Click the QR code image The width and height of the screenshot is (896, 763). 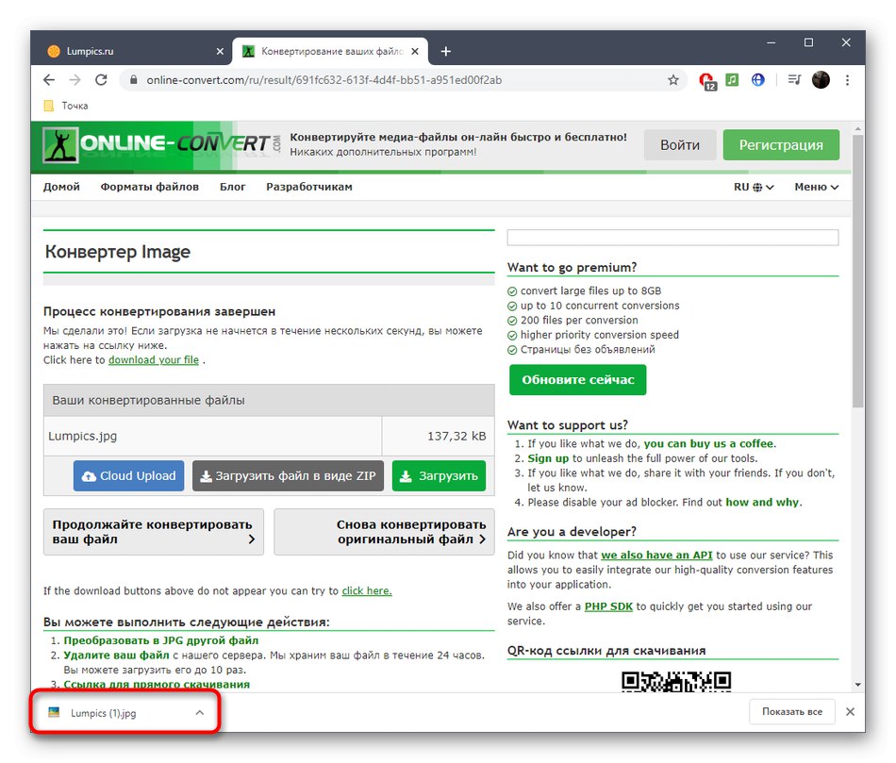(x=676, y=682)
